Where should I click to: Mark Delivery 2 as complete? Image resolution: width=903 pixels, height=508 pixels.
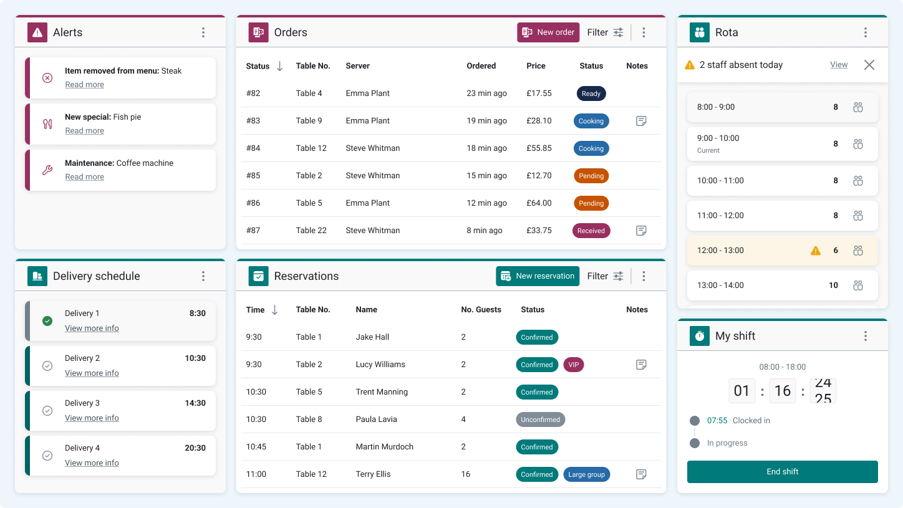[47, 366]
